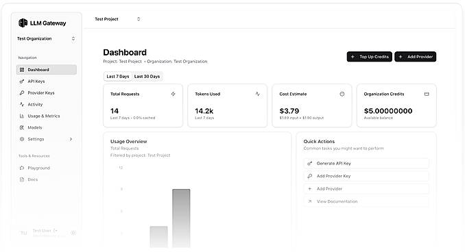
Task: Go to Dashboard in the navigation
Action: pos(46,70)
